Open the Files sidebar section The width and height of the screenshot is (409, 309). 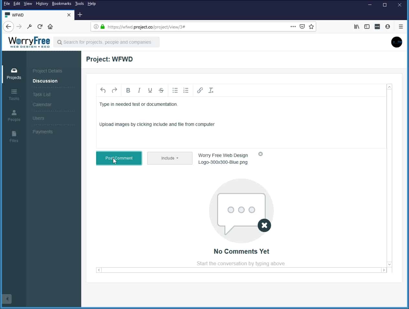14,137
